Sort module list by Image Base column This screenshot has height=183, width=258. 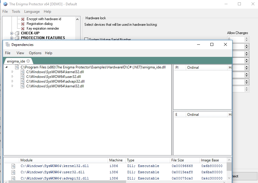click(x=213, y=160)
